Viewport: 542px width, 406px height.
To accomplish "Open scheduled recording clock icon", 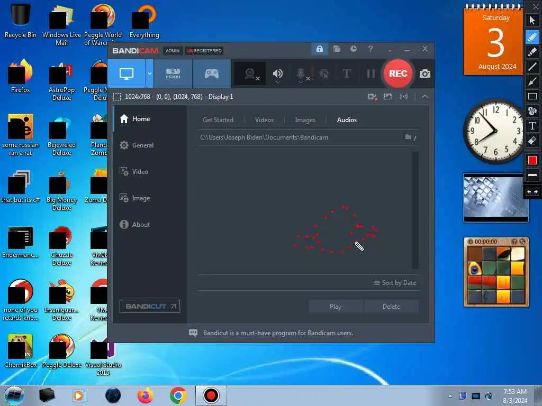I will click(353, 49).
